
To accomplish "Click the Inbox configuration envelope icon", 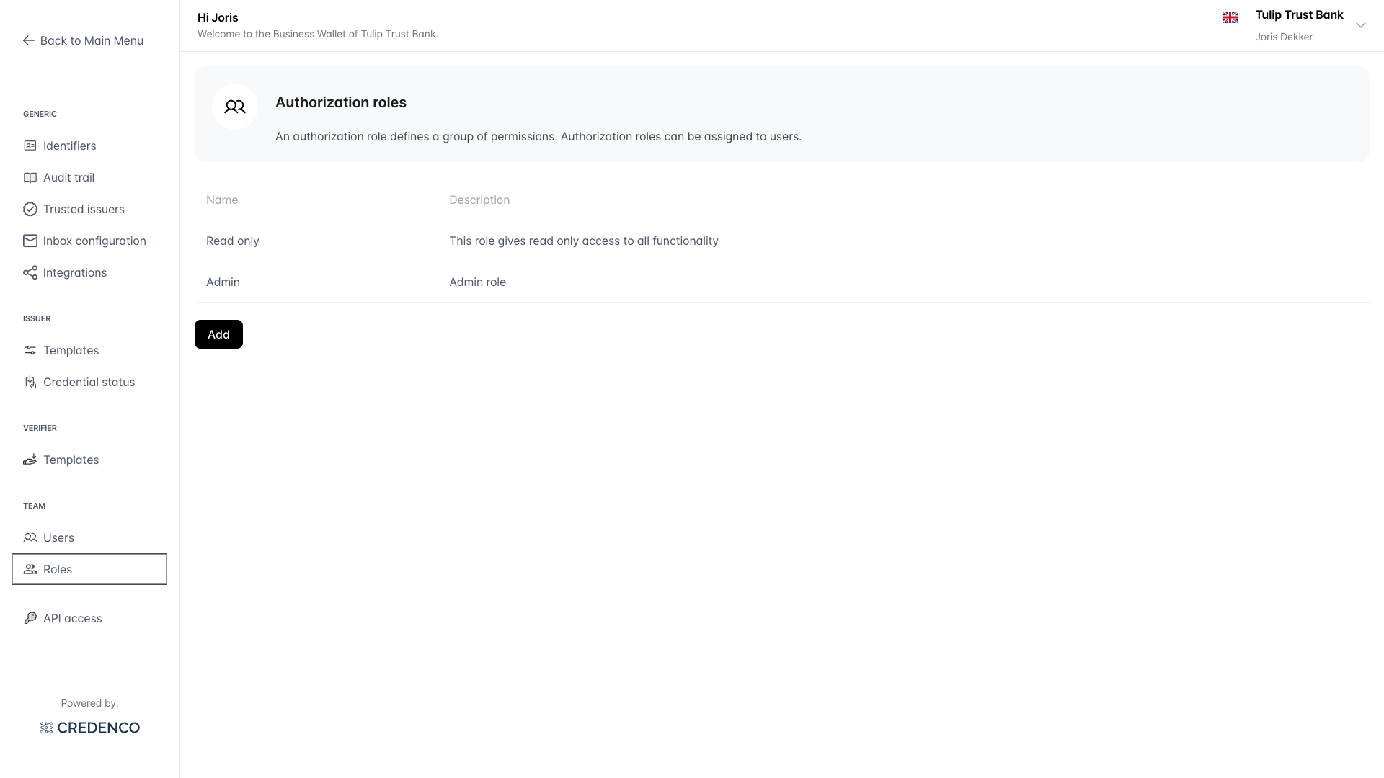I will point(30,241).
